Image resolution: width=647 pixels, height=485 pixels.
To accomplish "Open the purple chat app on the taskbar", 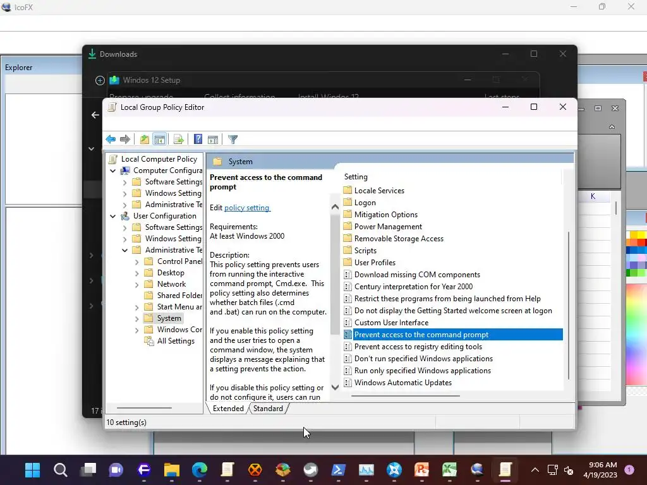I will 116,470.
